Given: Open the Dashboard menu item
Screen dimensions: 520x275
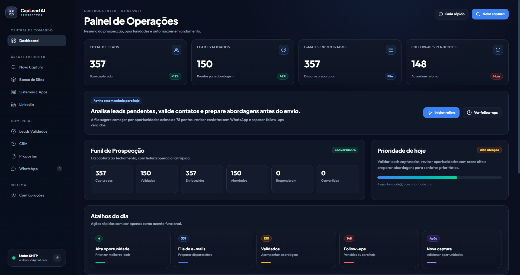Looking at the screenshot, I should click(x=37, y=41).
